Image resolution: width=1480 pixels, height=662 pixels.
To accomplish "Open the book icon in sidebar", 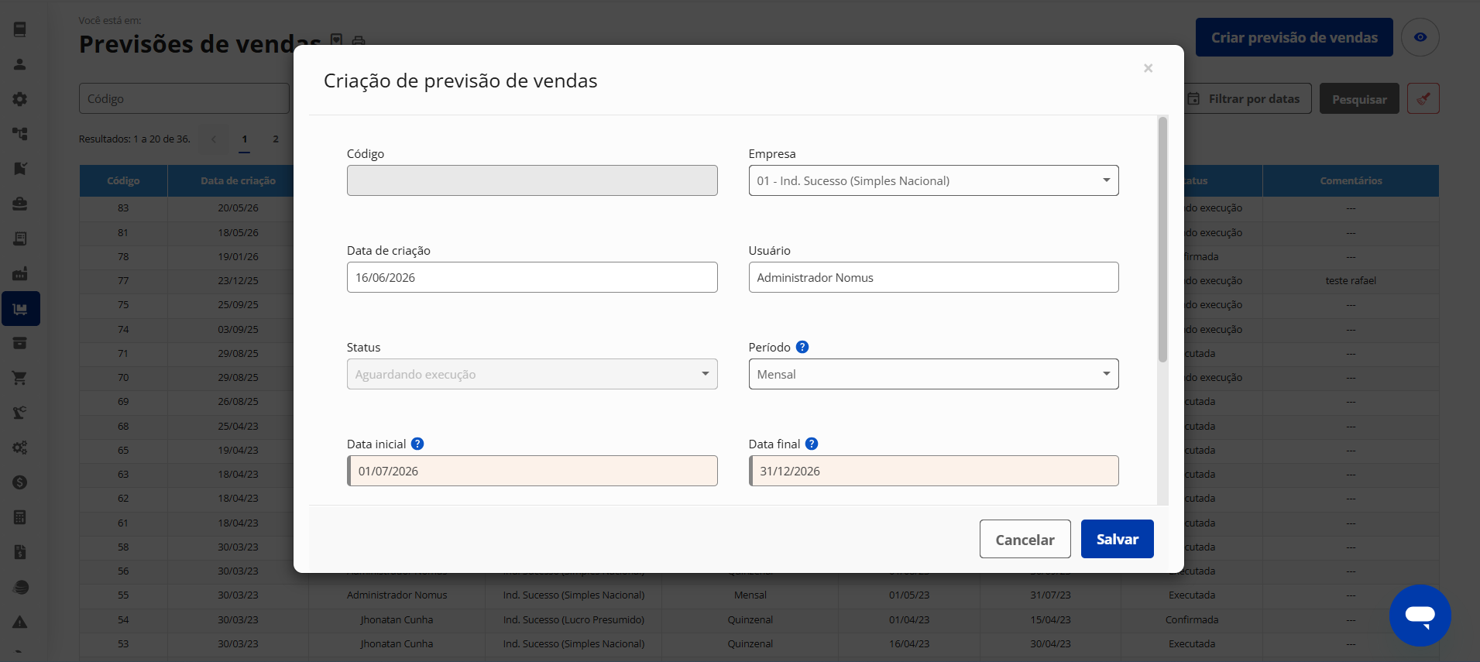I will click(x=20, y=29).
